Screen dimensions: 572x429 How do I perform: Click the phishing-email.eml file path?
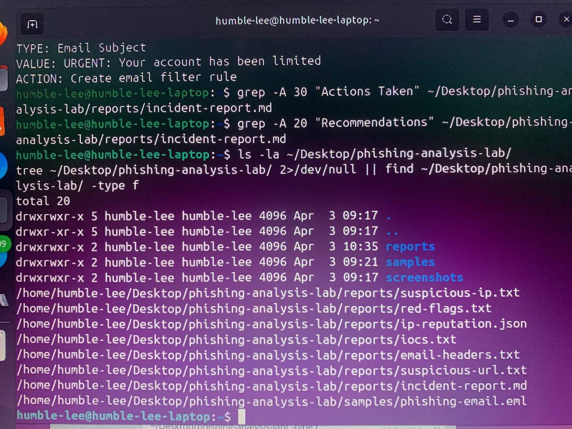[x=272, y=401]
